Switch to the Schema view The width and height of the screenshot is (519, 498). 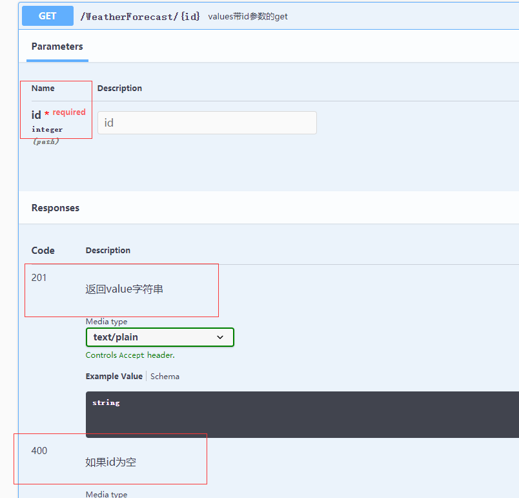(165, 376)
